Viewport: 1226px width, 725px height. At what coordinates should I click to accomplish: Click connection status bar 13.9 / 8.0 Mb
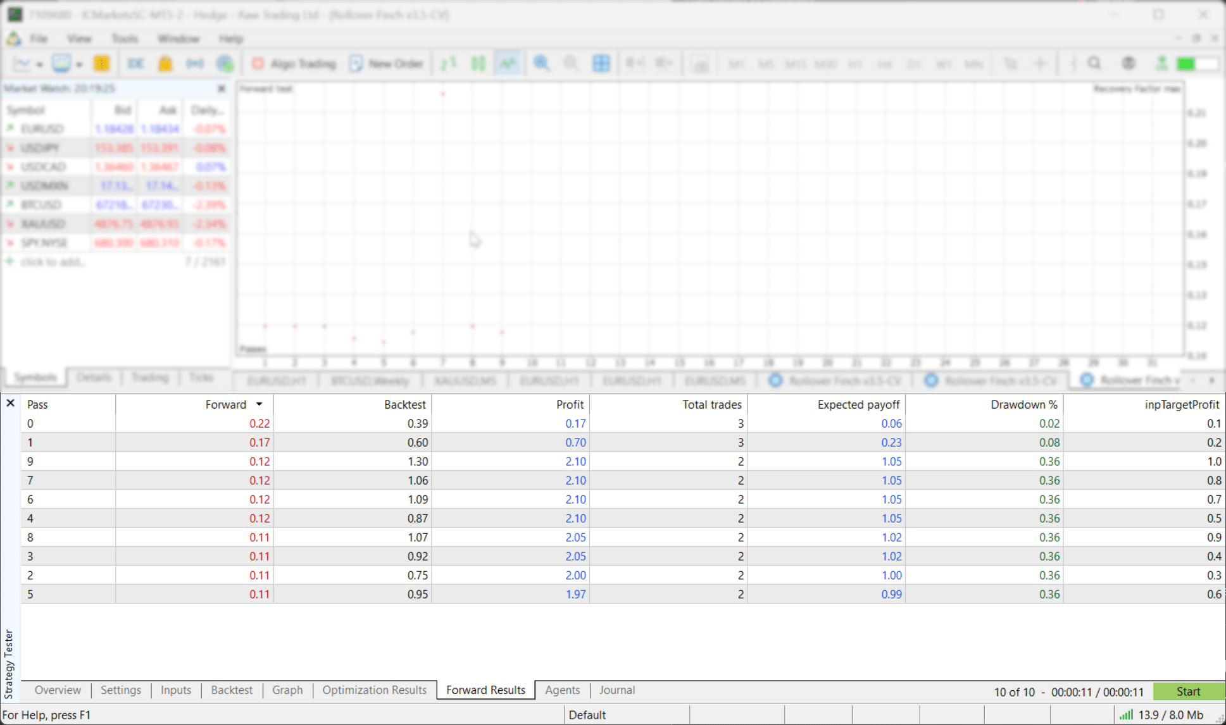click(1163, 715)
